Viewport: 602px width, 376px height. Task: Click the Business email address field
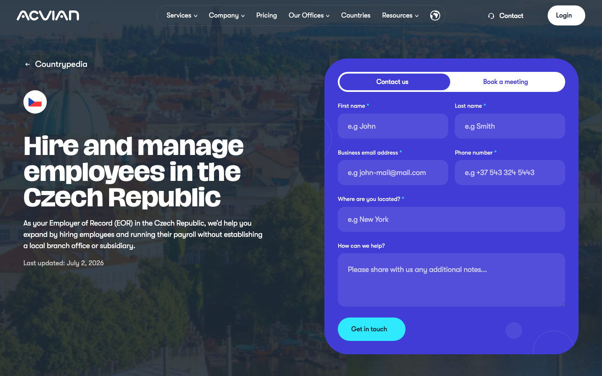click(393, 173)
